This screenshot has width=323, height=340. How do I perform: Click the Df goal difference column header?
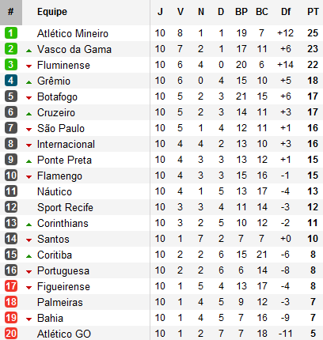[286, 12]
